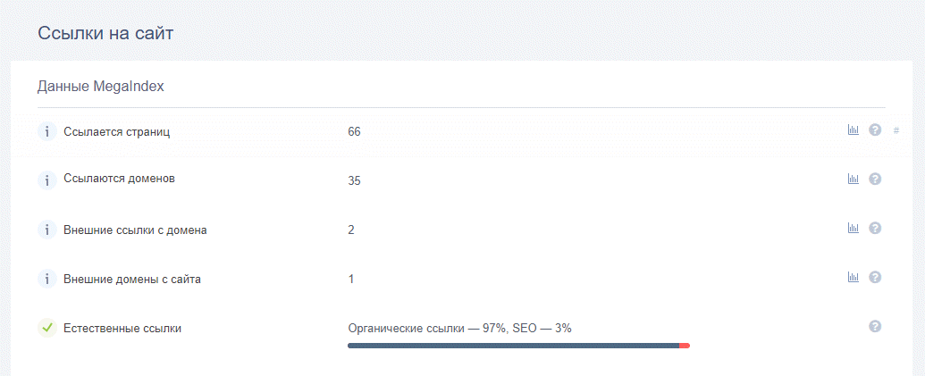Viewport: 925px width, 376px height.
Task: Click green checkmark beside Естественные ссылки
Action: pos(47,328)
